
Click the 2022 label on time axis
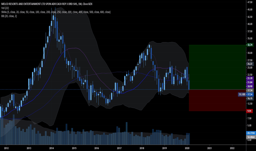tap(232, 148)
